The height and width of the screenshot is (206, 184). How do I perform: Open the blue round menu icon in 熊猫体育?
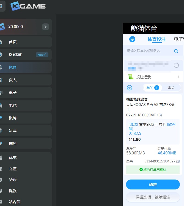click(x=132, y=39)
